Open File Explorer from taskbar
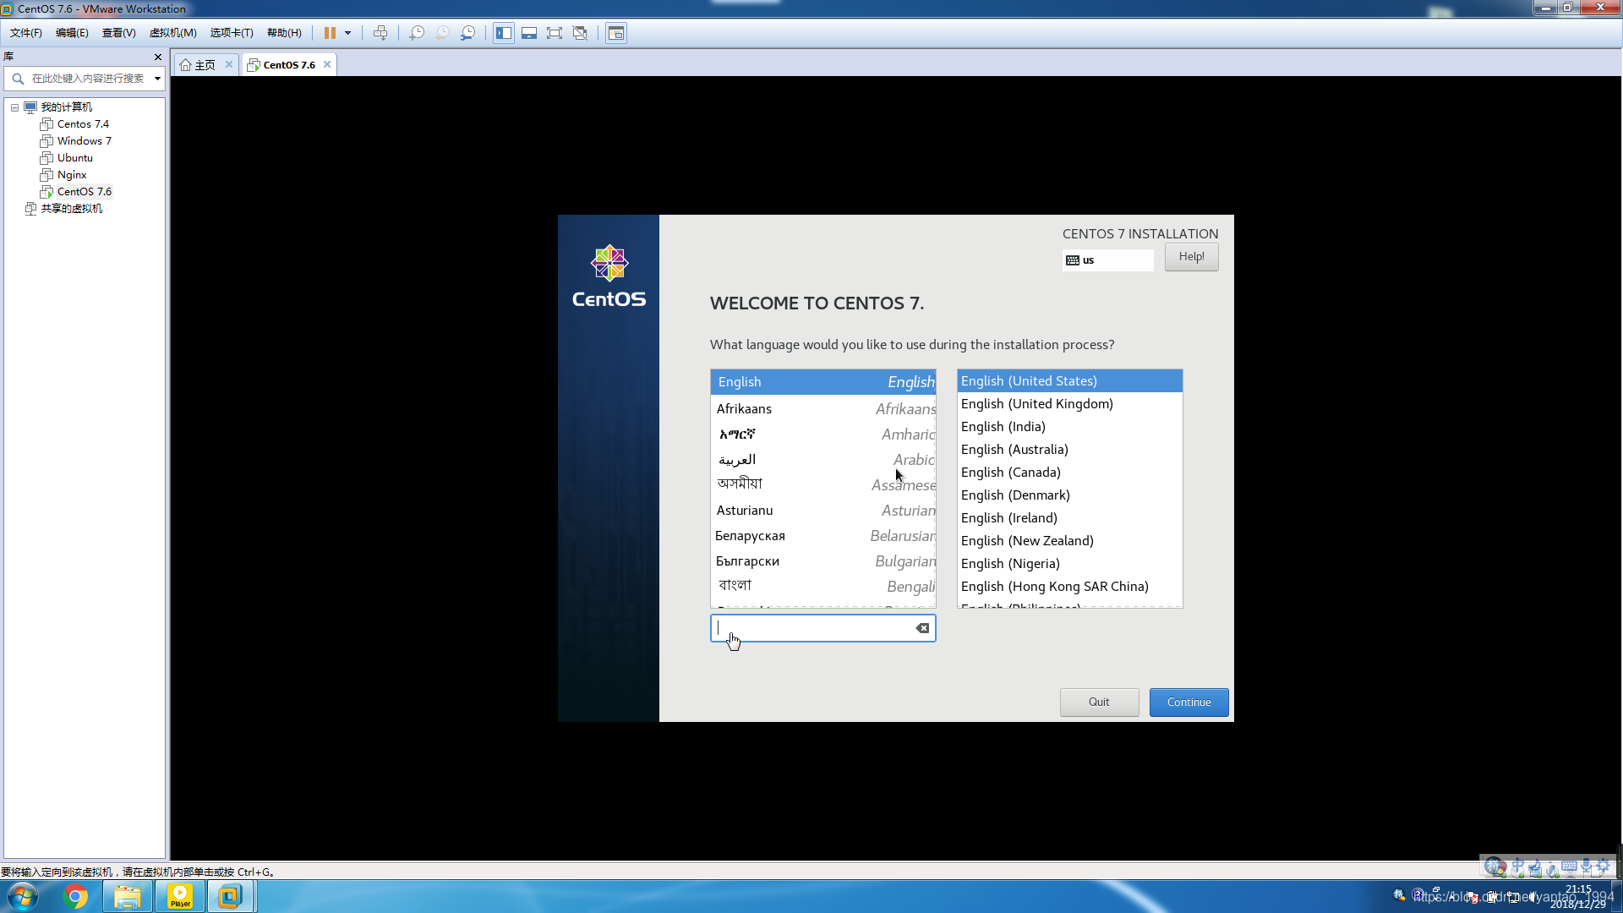 coord(128,896)
